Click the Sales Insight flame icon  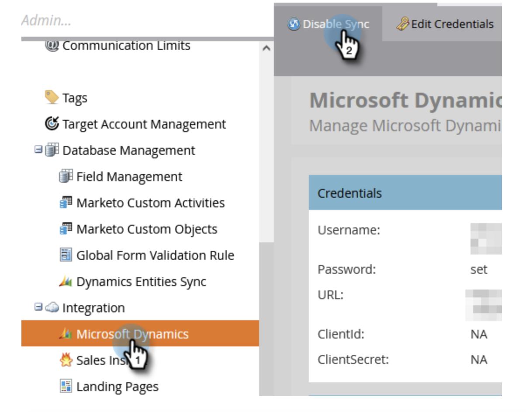click(66, 360)
